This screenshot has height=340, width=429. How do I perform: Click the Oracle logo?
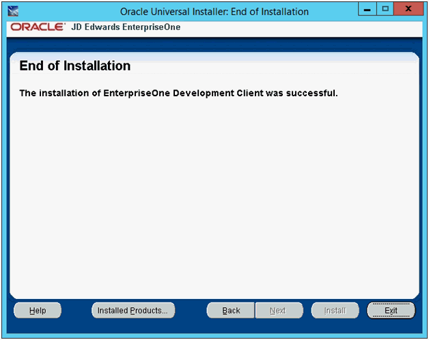pos(38,27)
